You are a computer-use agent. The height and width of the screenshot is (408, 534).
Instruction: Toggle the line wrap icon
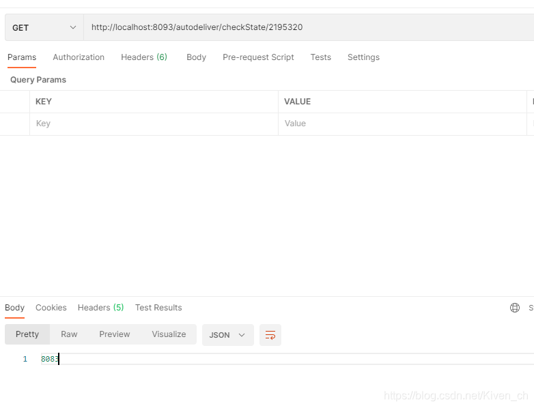[x=270, y=335]
